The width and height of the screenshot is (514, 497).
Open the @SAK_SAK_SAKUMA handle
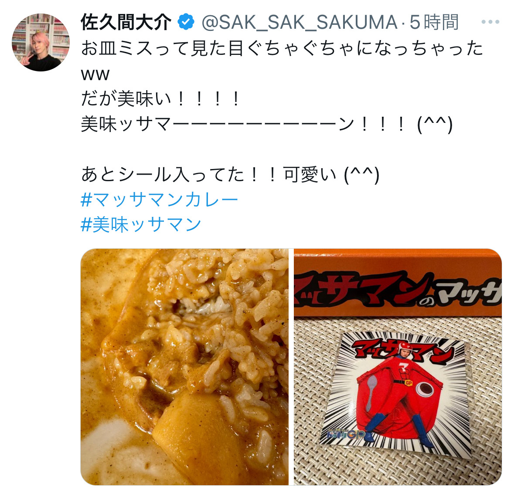coord(299,22)
